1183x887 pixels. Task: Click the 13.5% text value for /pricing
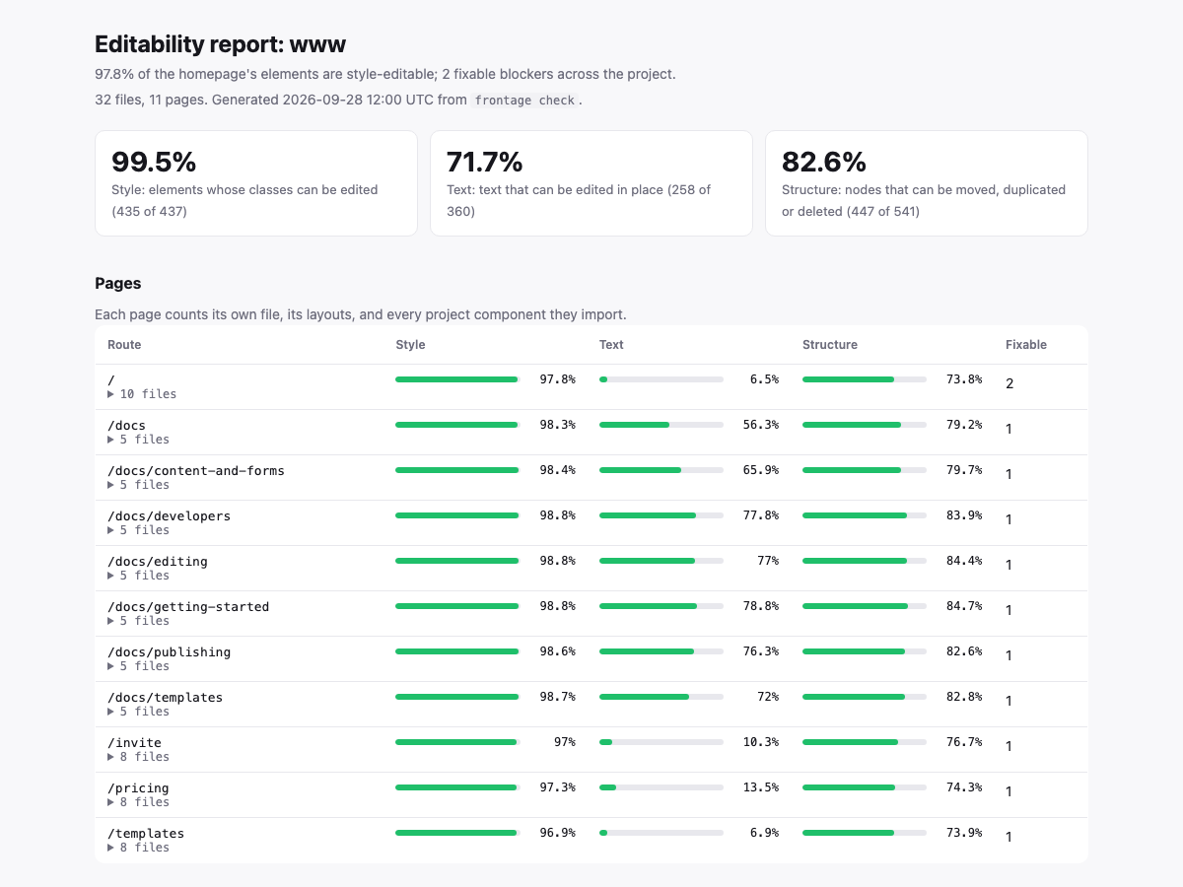pos(761,787)
